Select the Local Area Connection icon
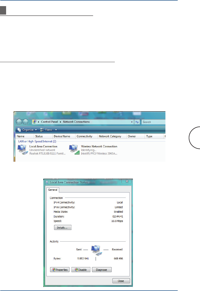The width and height of the screenshot is (200, 291). [x=23, y=150]
